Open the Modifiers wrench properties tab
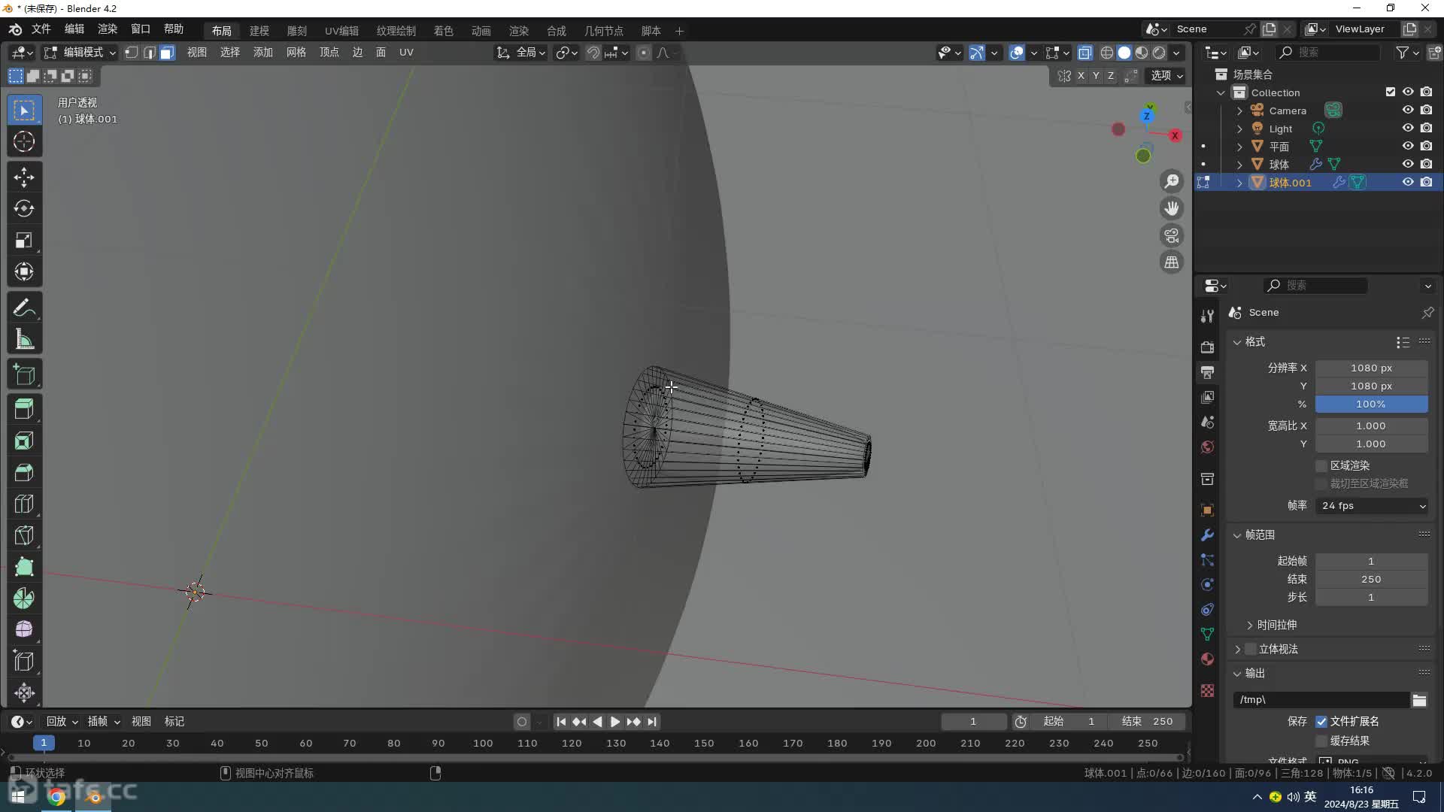This screenshot has width=1444, height=812. 1207,535
